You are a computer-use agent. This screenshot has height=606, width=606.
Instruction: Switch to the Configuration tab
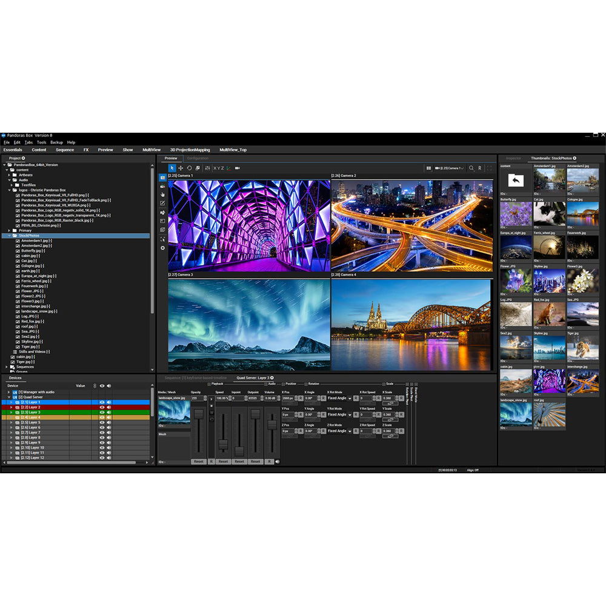[x=198, y=158]
